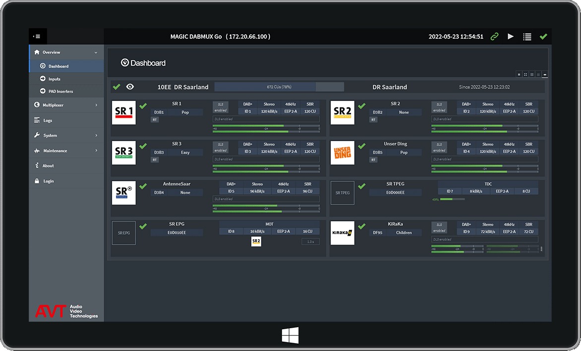Click the SR 1 station logo
The height and width of the screenshot is (351, 581).
124,112
